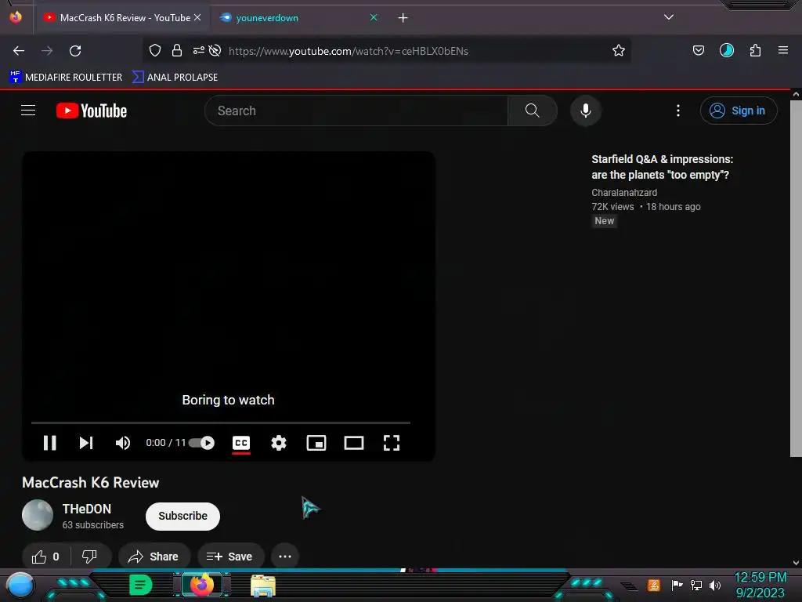The image size is (802, 602).
Task: Open ANAL PROLAPSE bookmark
Action: pos(175,78)
